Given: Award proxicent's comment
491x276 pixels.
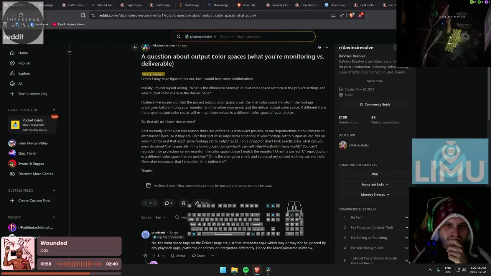Looking at the screenshot, I should click(x=178, y=256).
